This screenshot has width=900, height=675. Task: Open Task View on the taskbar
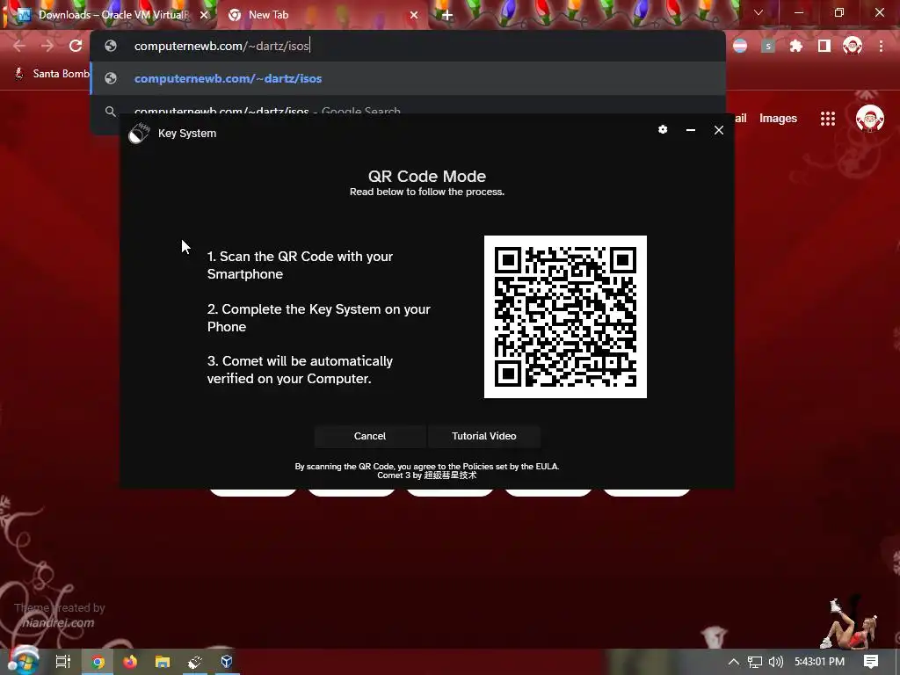tap(63, 662)
